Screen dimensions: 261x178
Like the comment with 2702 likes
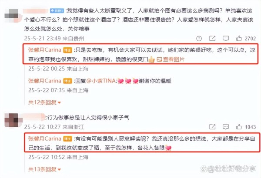pyautogui.click(x=239, y=38)
